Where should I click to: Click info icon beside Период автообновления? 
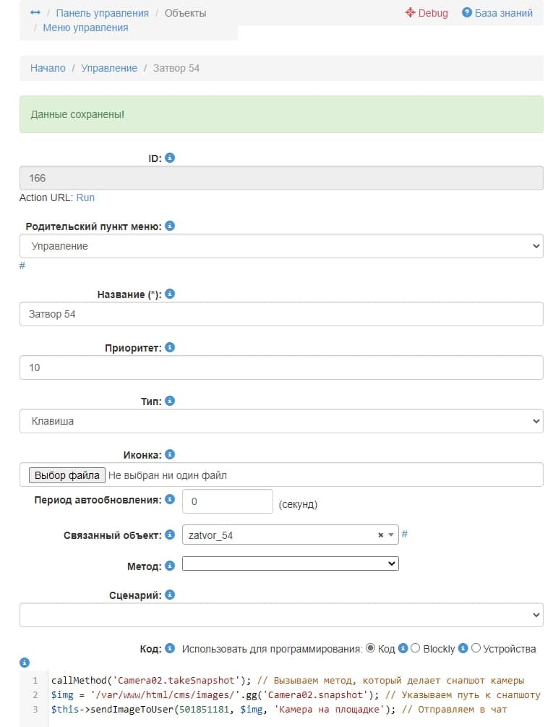click(170, 500)
